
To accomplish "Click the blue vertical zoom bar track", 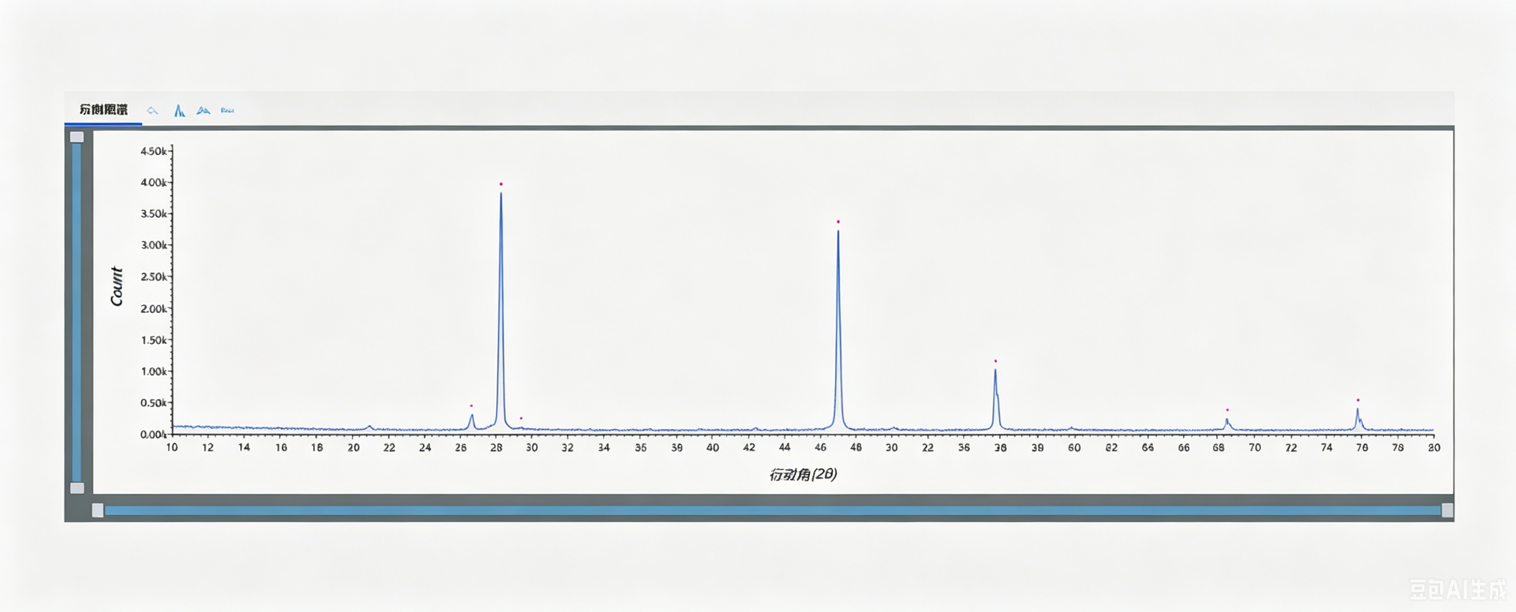I will [77, 312].
